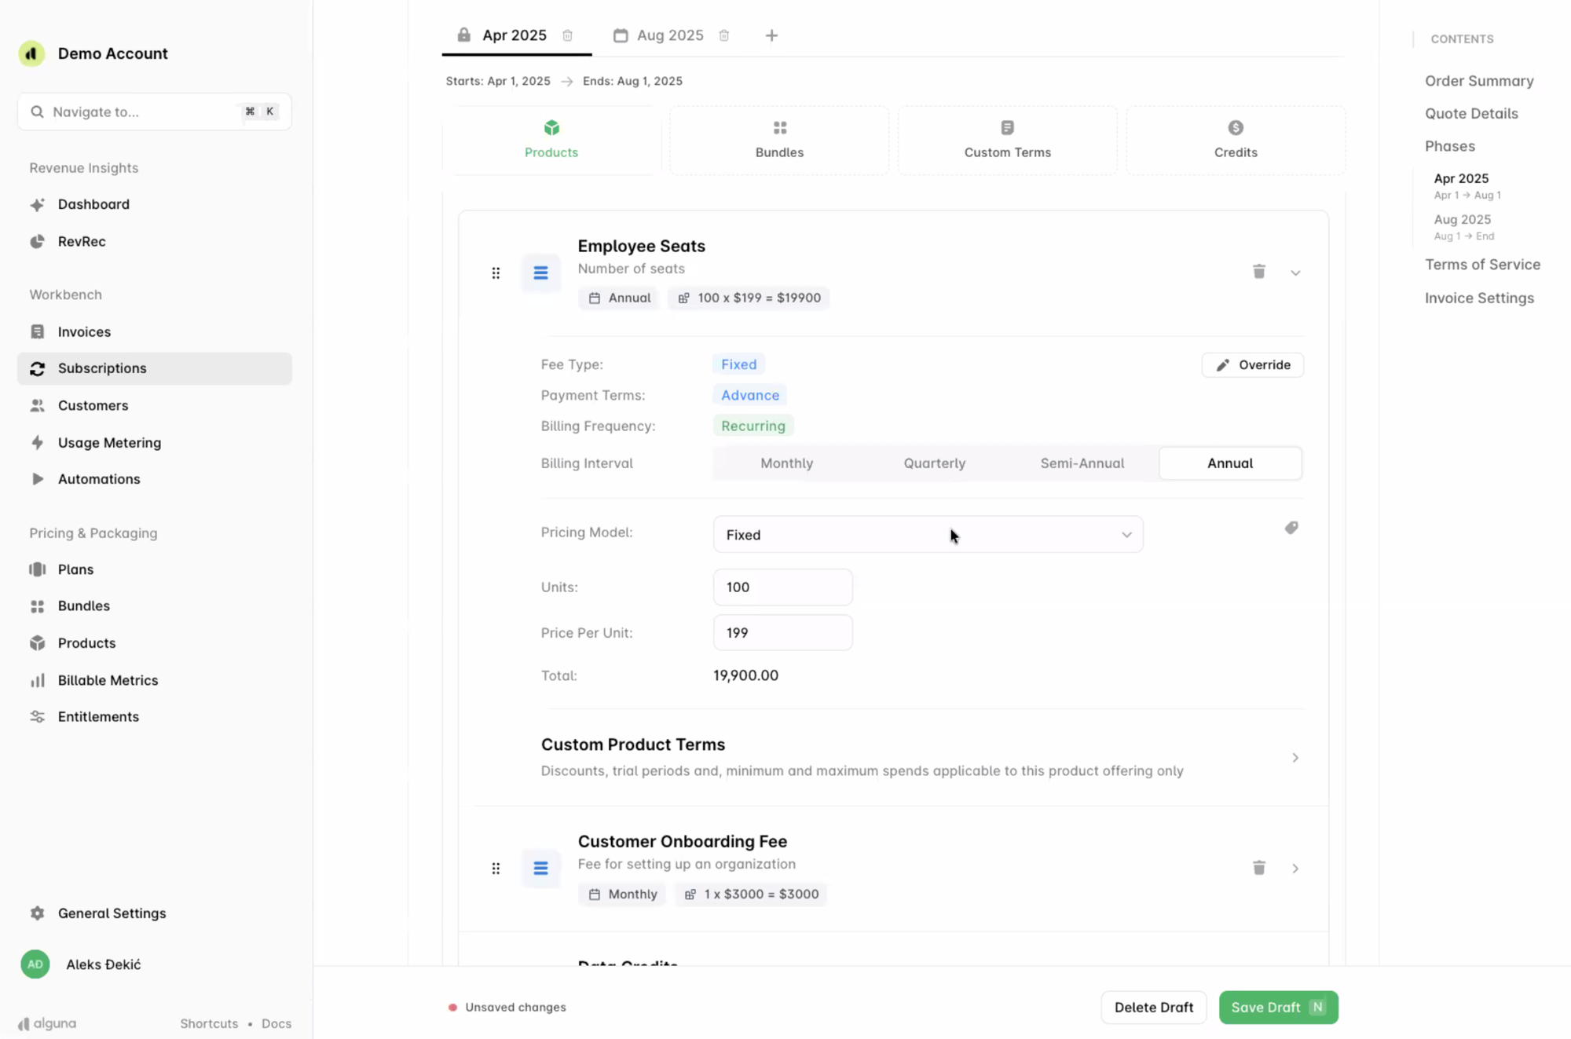Image resolution: width=1571 pixels, height=1039 pixels.
Task: Open the Credits section icon
Action: click(x=1235, y=127)
